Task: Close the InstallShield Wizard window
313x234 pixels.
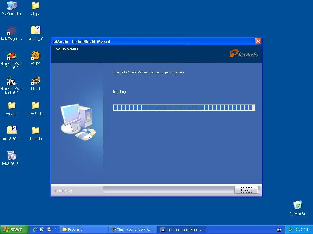Action: click(x=258, y=41)
